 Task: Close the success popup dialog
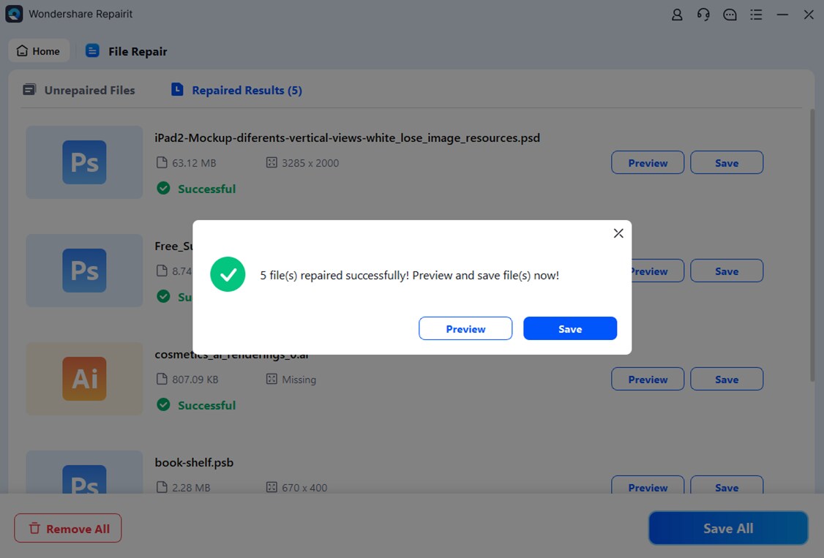pos(618,233)
